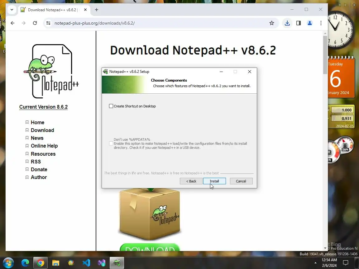Image resolution: width=359 pixels, height=269 pixels.
Task: Click the Notepad++ chameleon logo
Action: coord(51,71)
